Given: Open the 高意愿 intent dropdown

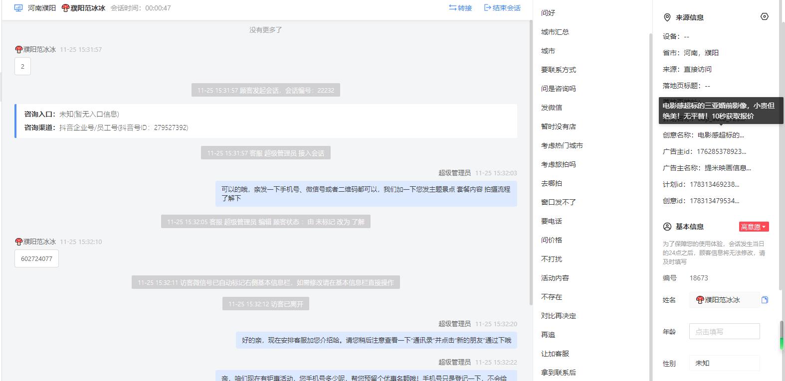Looking at the screenshot, I should [x=754, y=227].
